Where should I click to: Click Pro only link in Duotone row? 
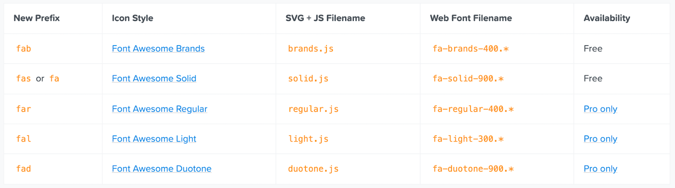(600, 169)
